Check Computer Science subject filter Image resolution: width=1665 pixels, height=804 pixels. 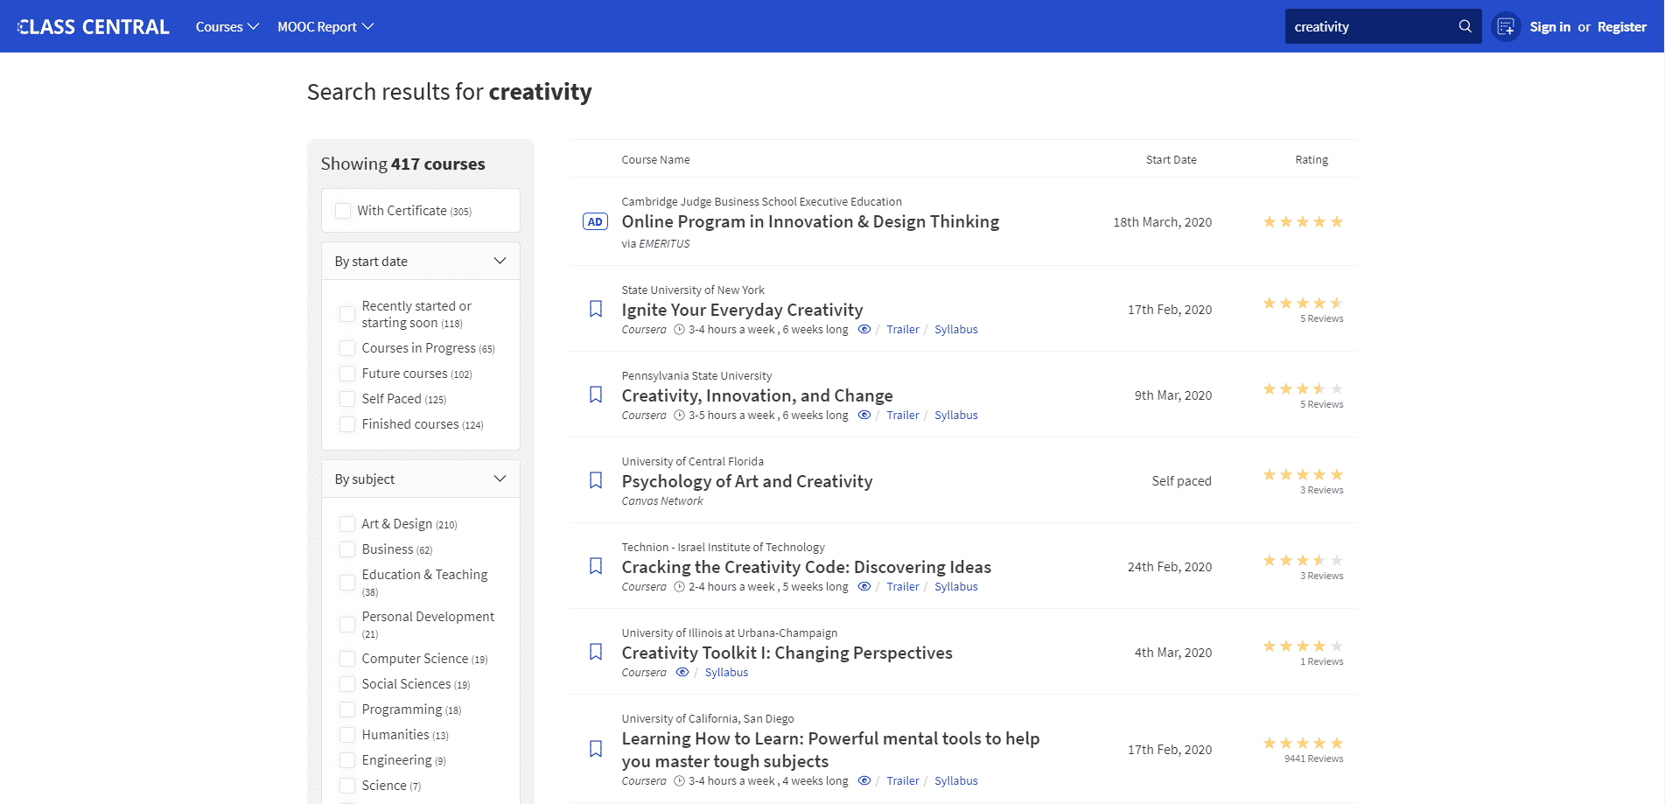coord(347,659)
